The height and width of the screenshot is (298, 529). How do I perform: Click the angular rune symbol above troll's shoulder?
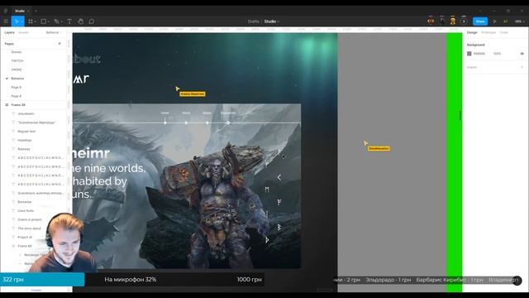279,177
